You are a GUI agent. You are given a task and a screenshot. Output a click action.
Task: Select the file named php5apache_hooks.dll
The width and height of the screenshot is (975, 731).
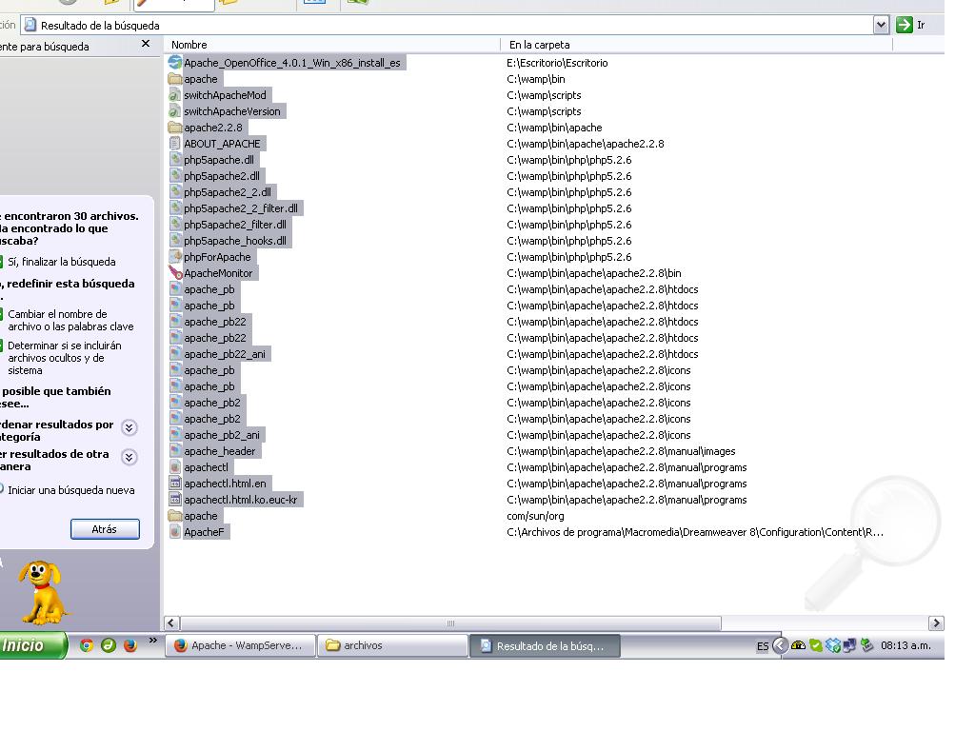pyautogui.click(x=235, y=241)
